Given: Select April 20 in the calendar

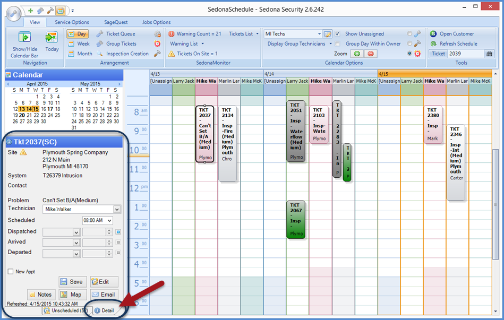Looking at the screenshot, I should click(x=22, y=115).
